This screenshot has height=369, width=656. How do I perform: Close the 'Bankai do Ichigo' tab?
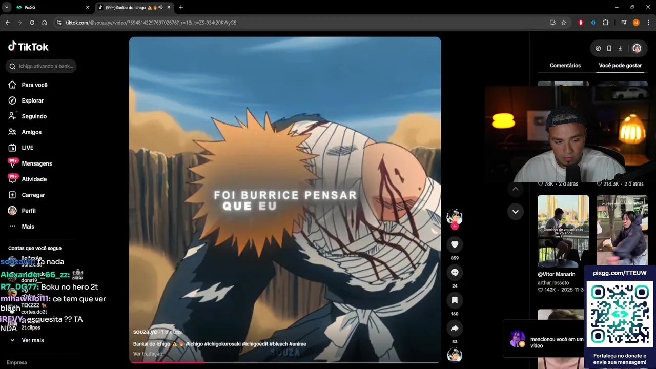tap(169, 7)
